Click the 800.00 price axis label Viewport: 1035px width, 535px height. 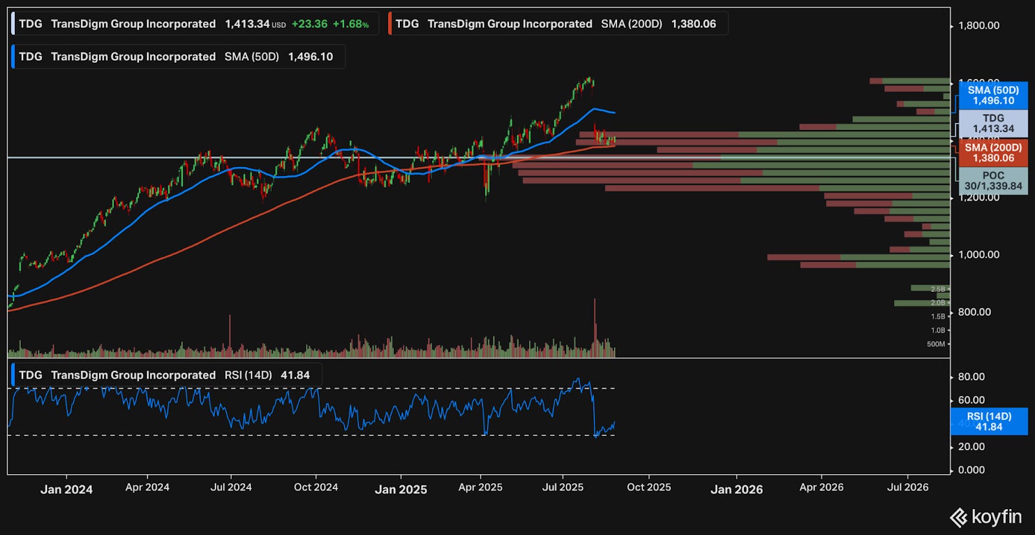pos(974,312)
